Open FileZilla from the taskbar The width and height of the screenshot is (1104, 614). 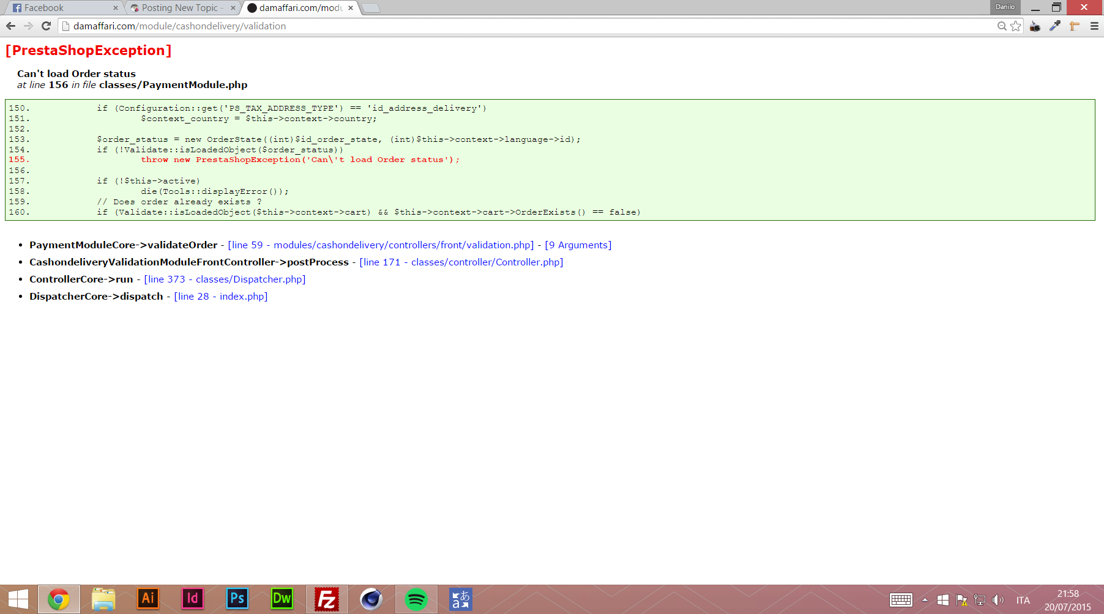click(x=327, y=599)
